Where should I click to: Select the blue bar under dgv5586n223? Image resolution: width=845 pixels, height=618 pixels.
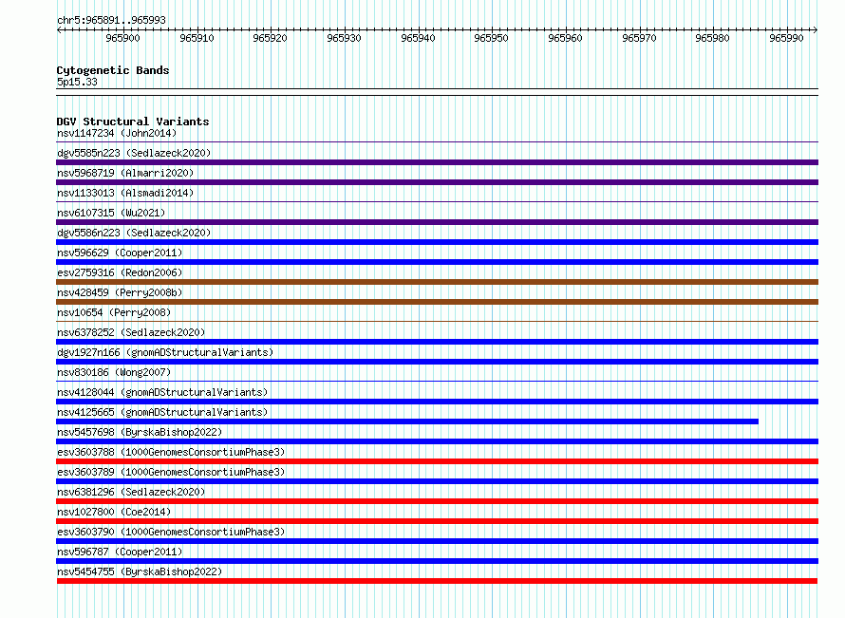[x=437, y=242]
